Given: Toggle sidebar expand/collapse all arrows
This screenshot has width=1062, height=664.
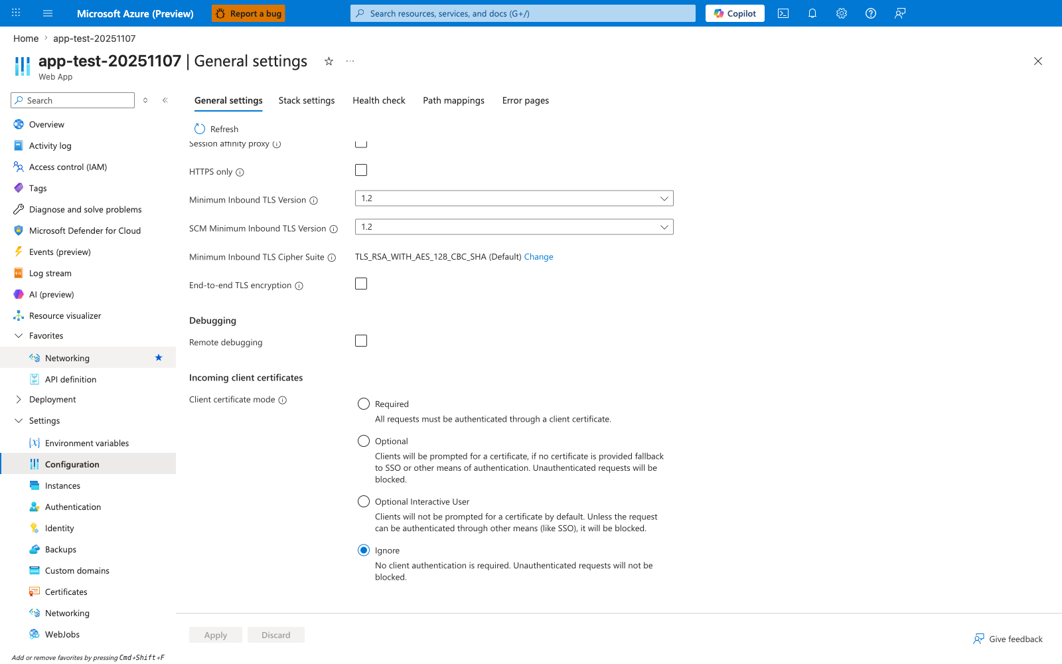Looking at the screenshot, I should pos(145,100).
